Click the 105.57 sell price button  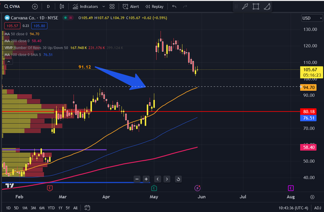(12, 26)
